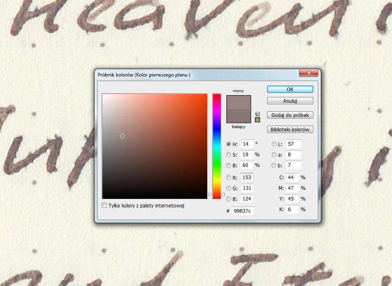Click the small web-safe color square
This screenshot has height=286, width=392.
tap(257, 120)
